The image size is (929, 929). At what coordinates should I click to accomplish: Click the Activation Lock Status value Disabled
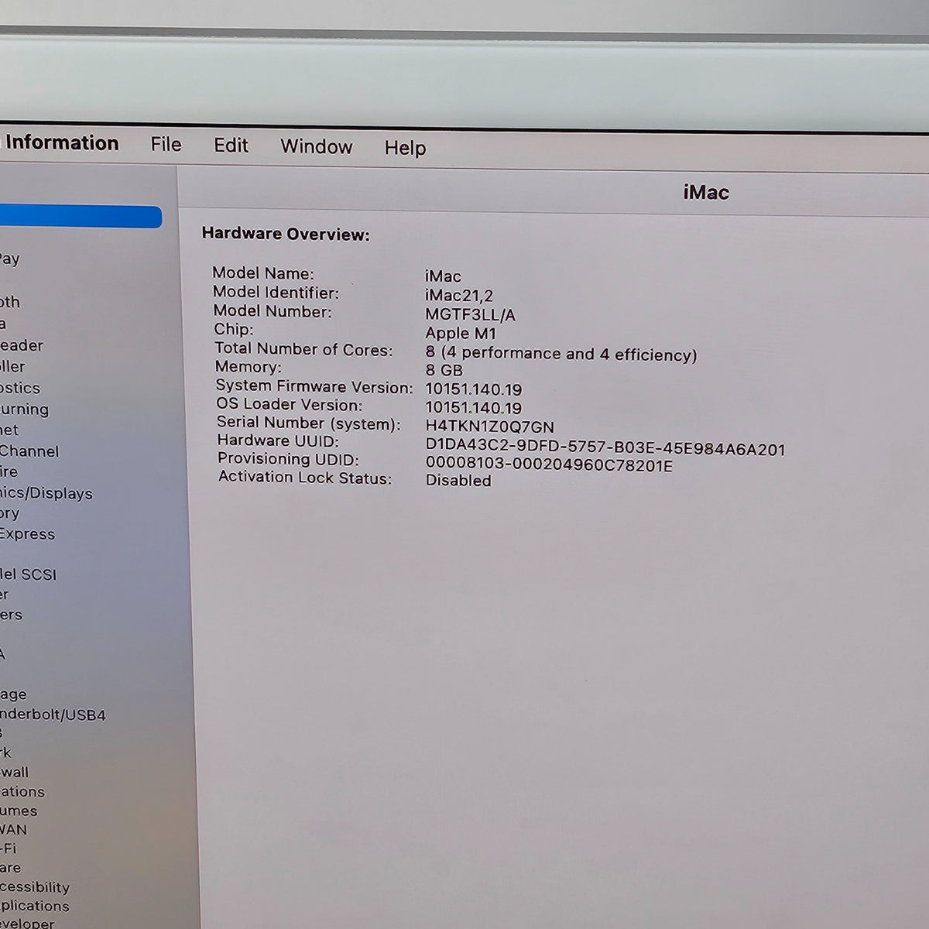[458, 480]
